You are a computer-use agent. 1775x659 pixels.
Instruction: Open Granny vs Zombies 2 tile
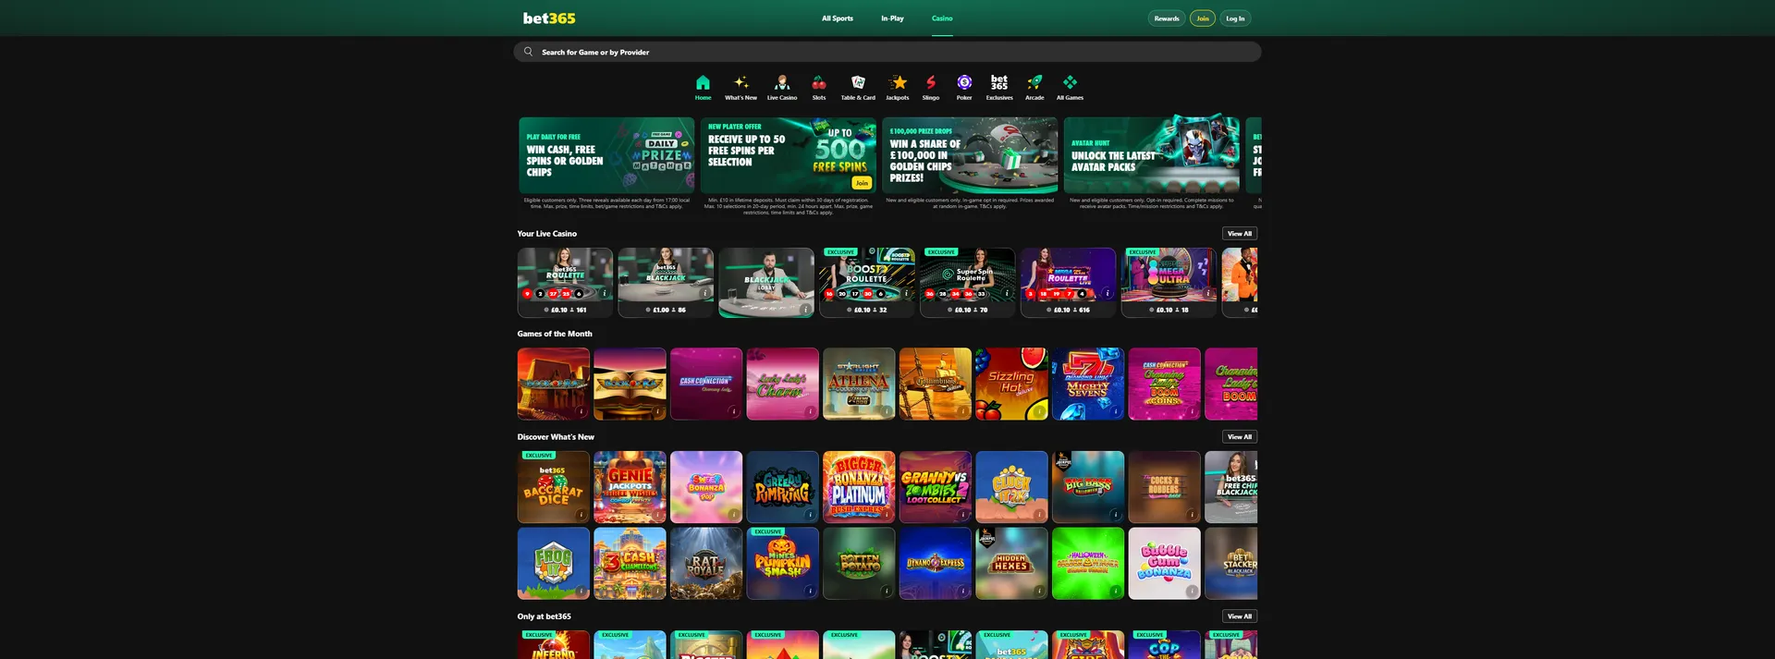(x=936, y=487)
